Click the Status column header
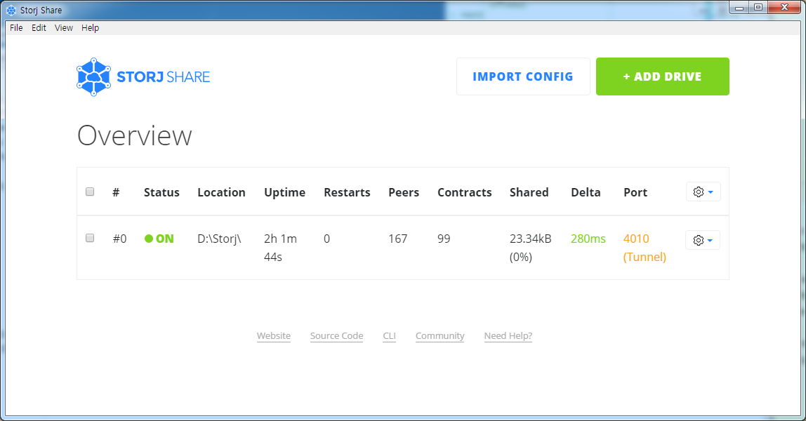 (x=161, y=192)
